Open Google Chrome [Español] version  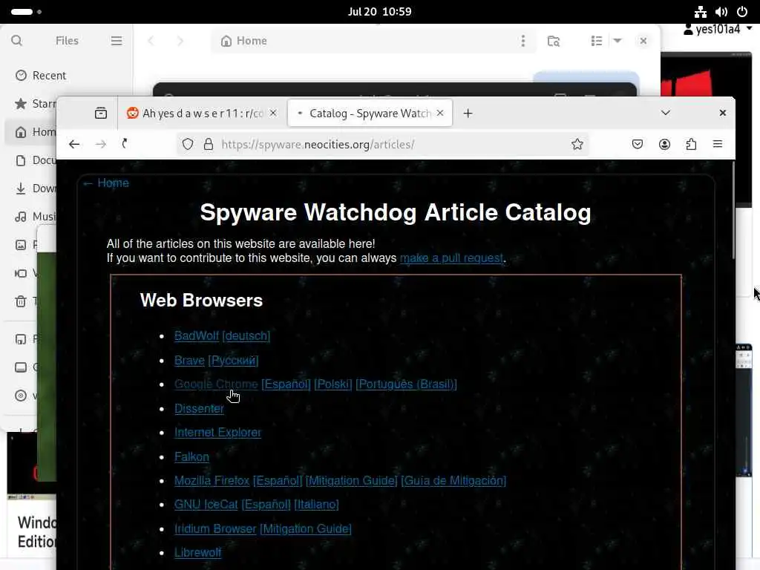[286, 384]
